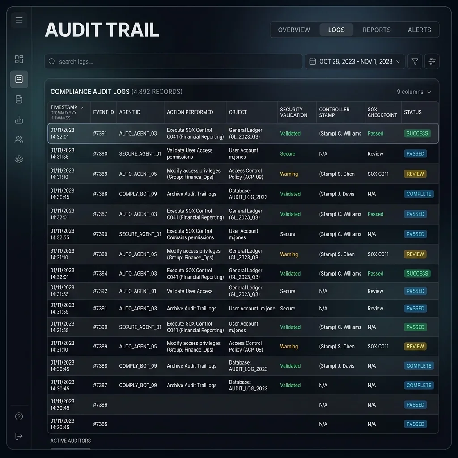The width and height of the screenshot is (458, 458).
Task: Click event ID #7392 cell
Action: pyautogui.click(x=100, y=291)
